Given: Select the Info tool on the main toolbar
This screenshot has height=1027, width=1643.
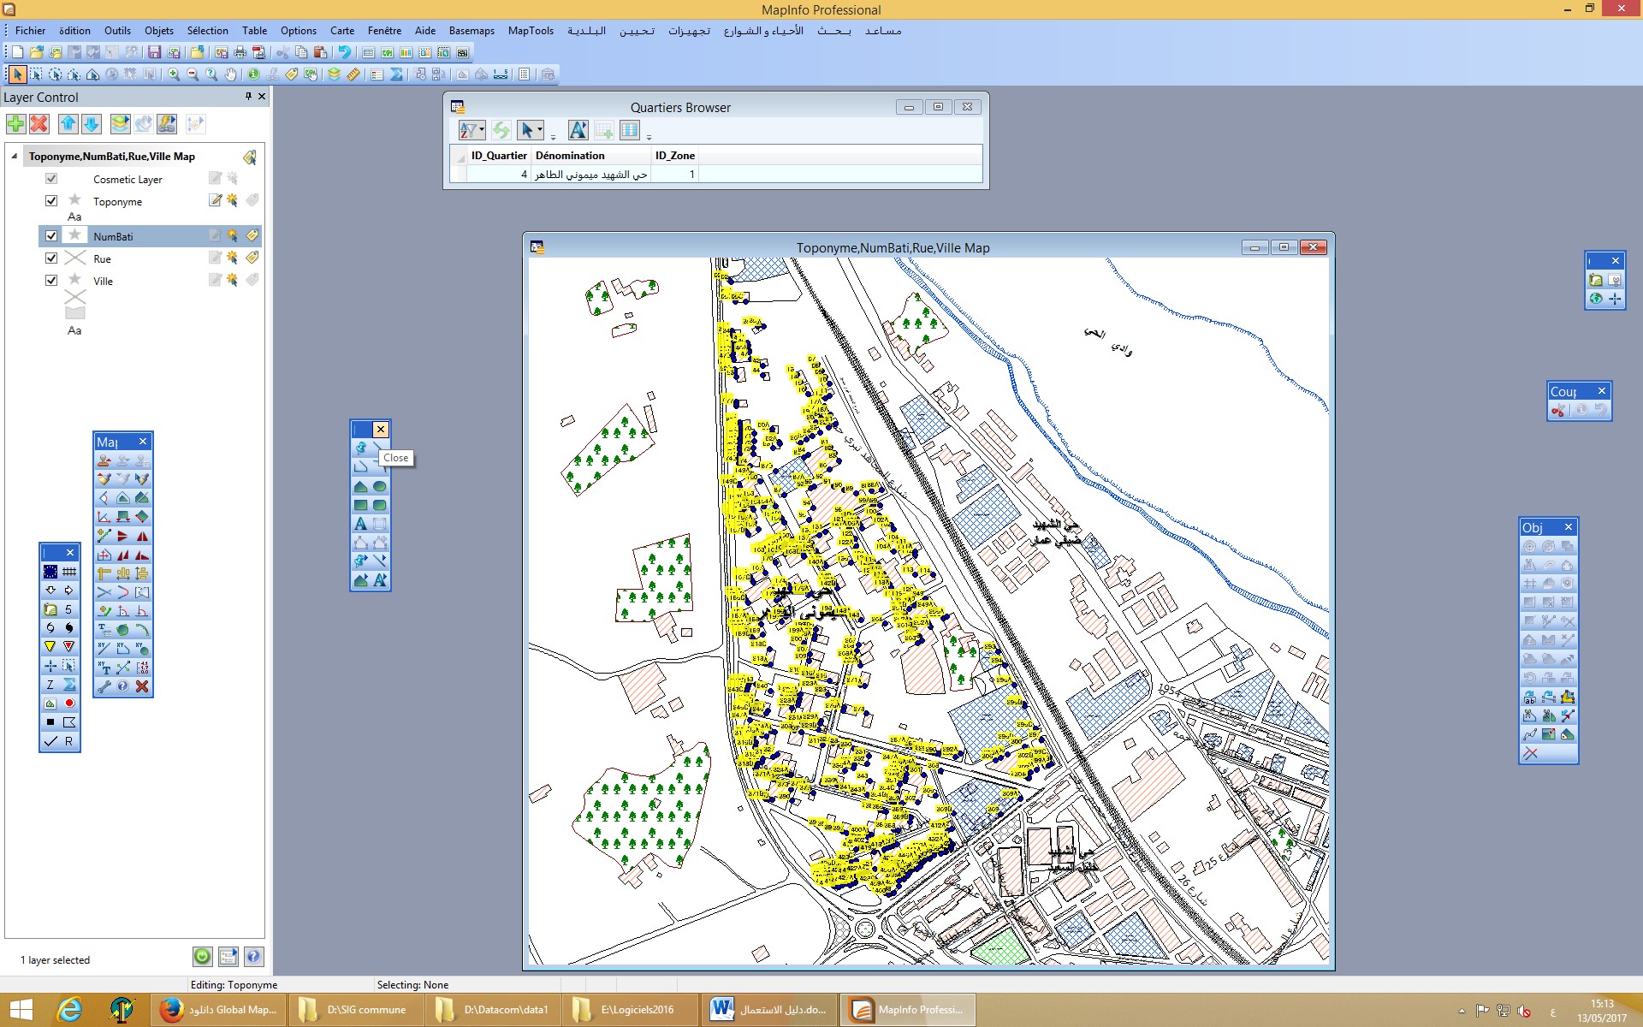Looking at the screenshot, I should 253,74.
